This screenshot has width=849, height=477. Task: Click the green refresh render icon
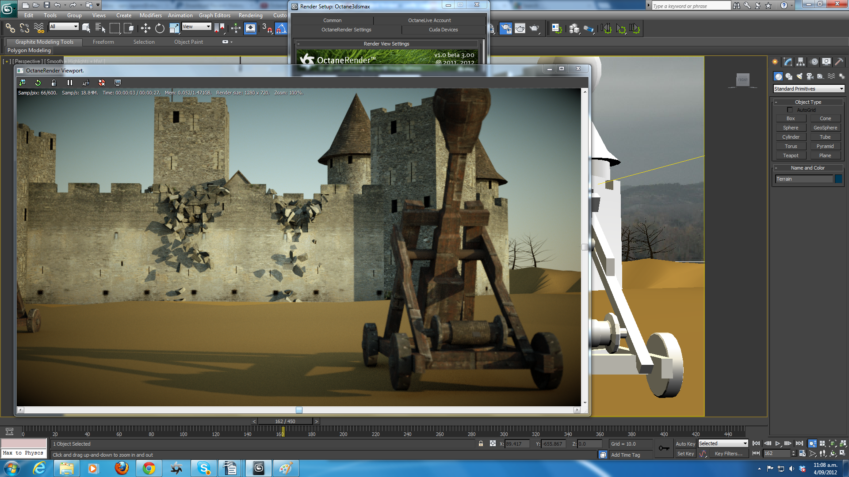point(38,83)
